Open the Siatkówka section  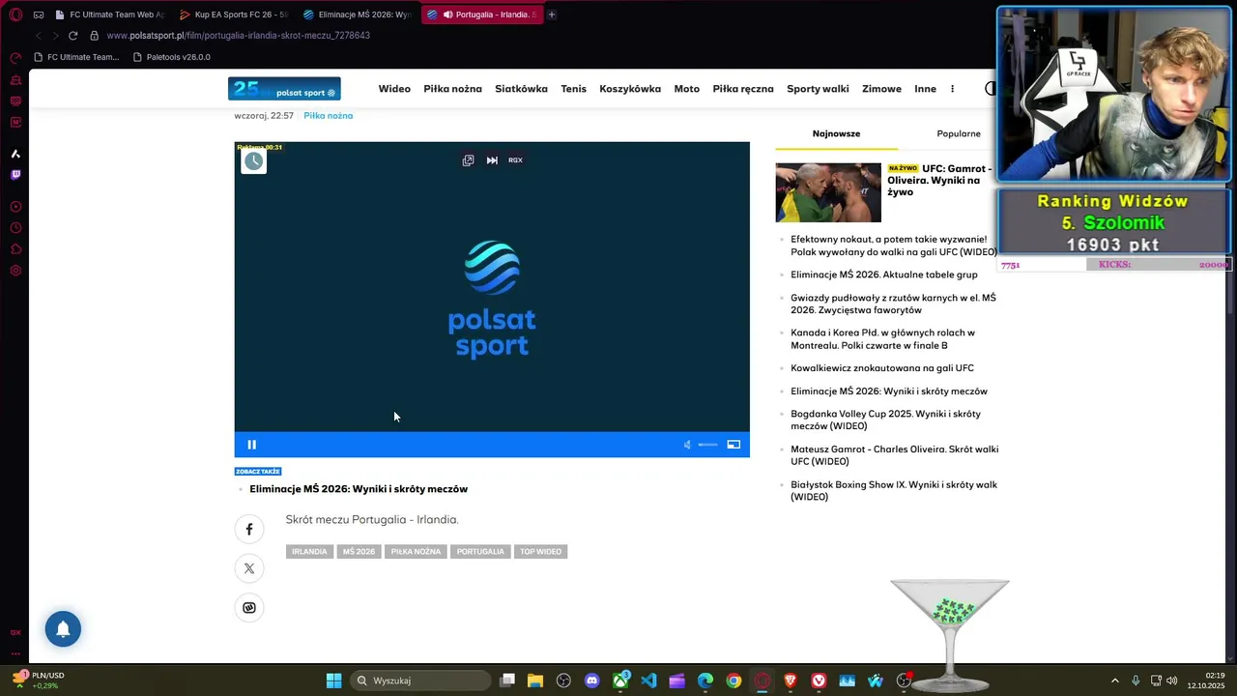[521, 89]
